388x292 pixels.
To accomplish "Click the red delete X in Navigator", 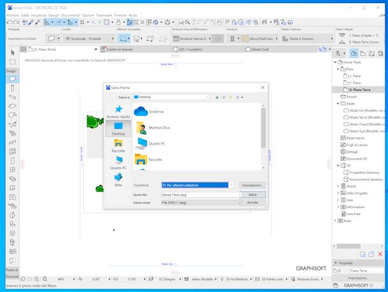I will point(380,254).
